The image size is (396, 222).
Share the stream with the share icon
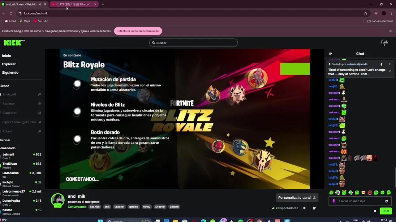pyautogui.click(x=304, y=208)
